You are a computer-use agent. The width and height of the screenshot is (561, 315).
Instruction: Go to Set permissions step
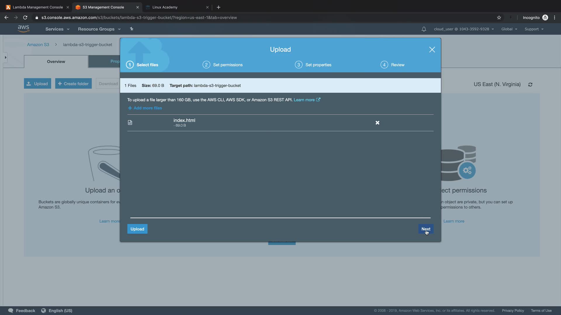222,65
